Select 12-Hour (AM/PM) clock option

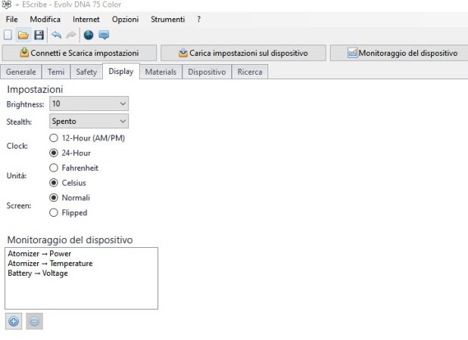pos(87,138)
